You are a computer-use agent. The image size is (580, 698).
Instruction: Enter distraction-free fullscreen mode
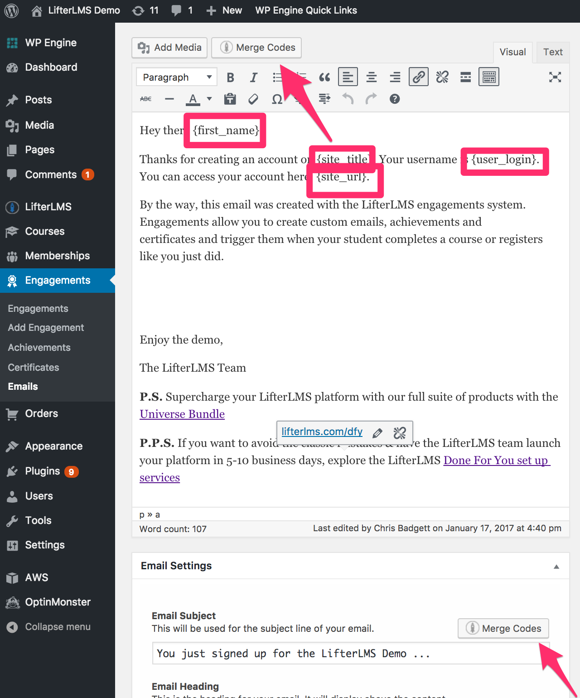[555, 77]
